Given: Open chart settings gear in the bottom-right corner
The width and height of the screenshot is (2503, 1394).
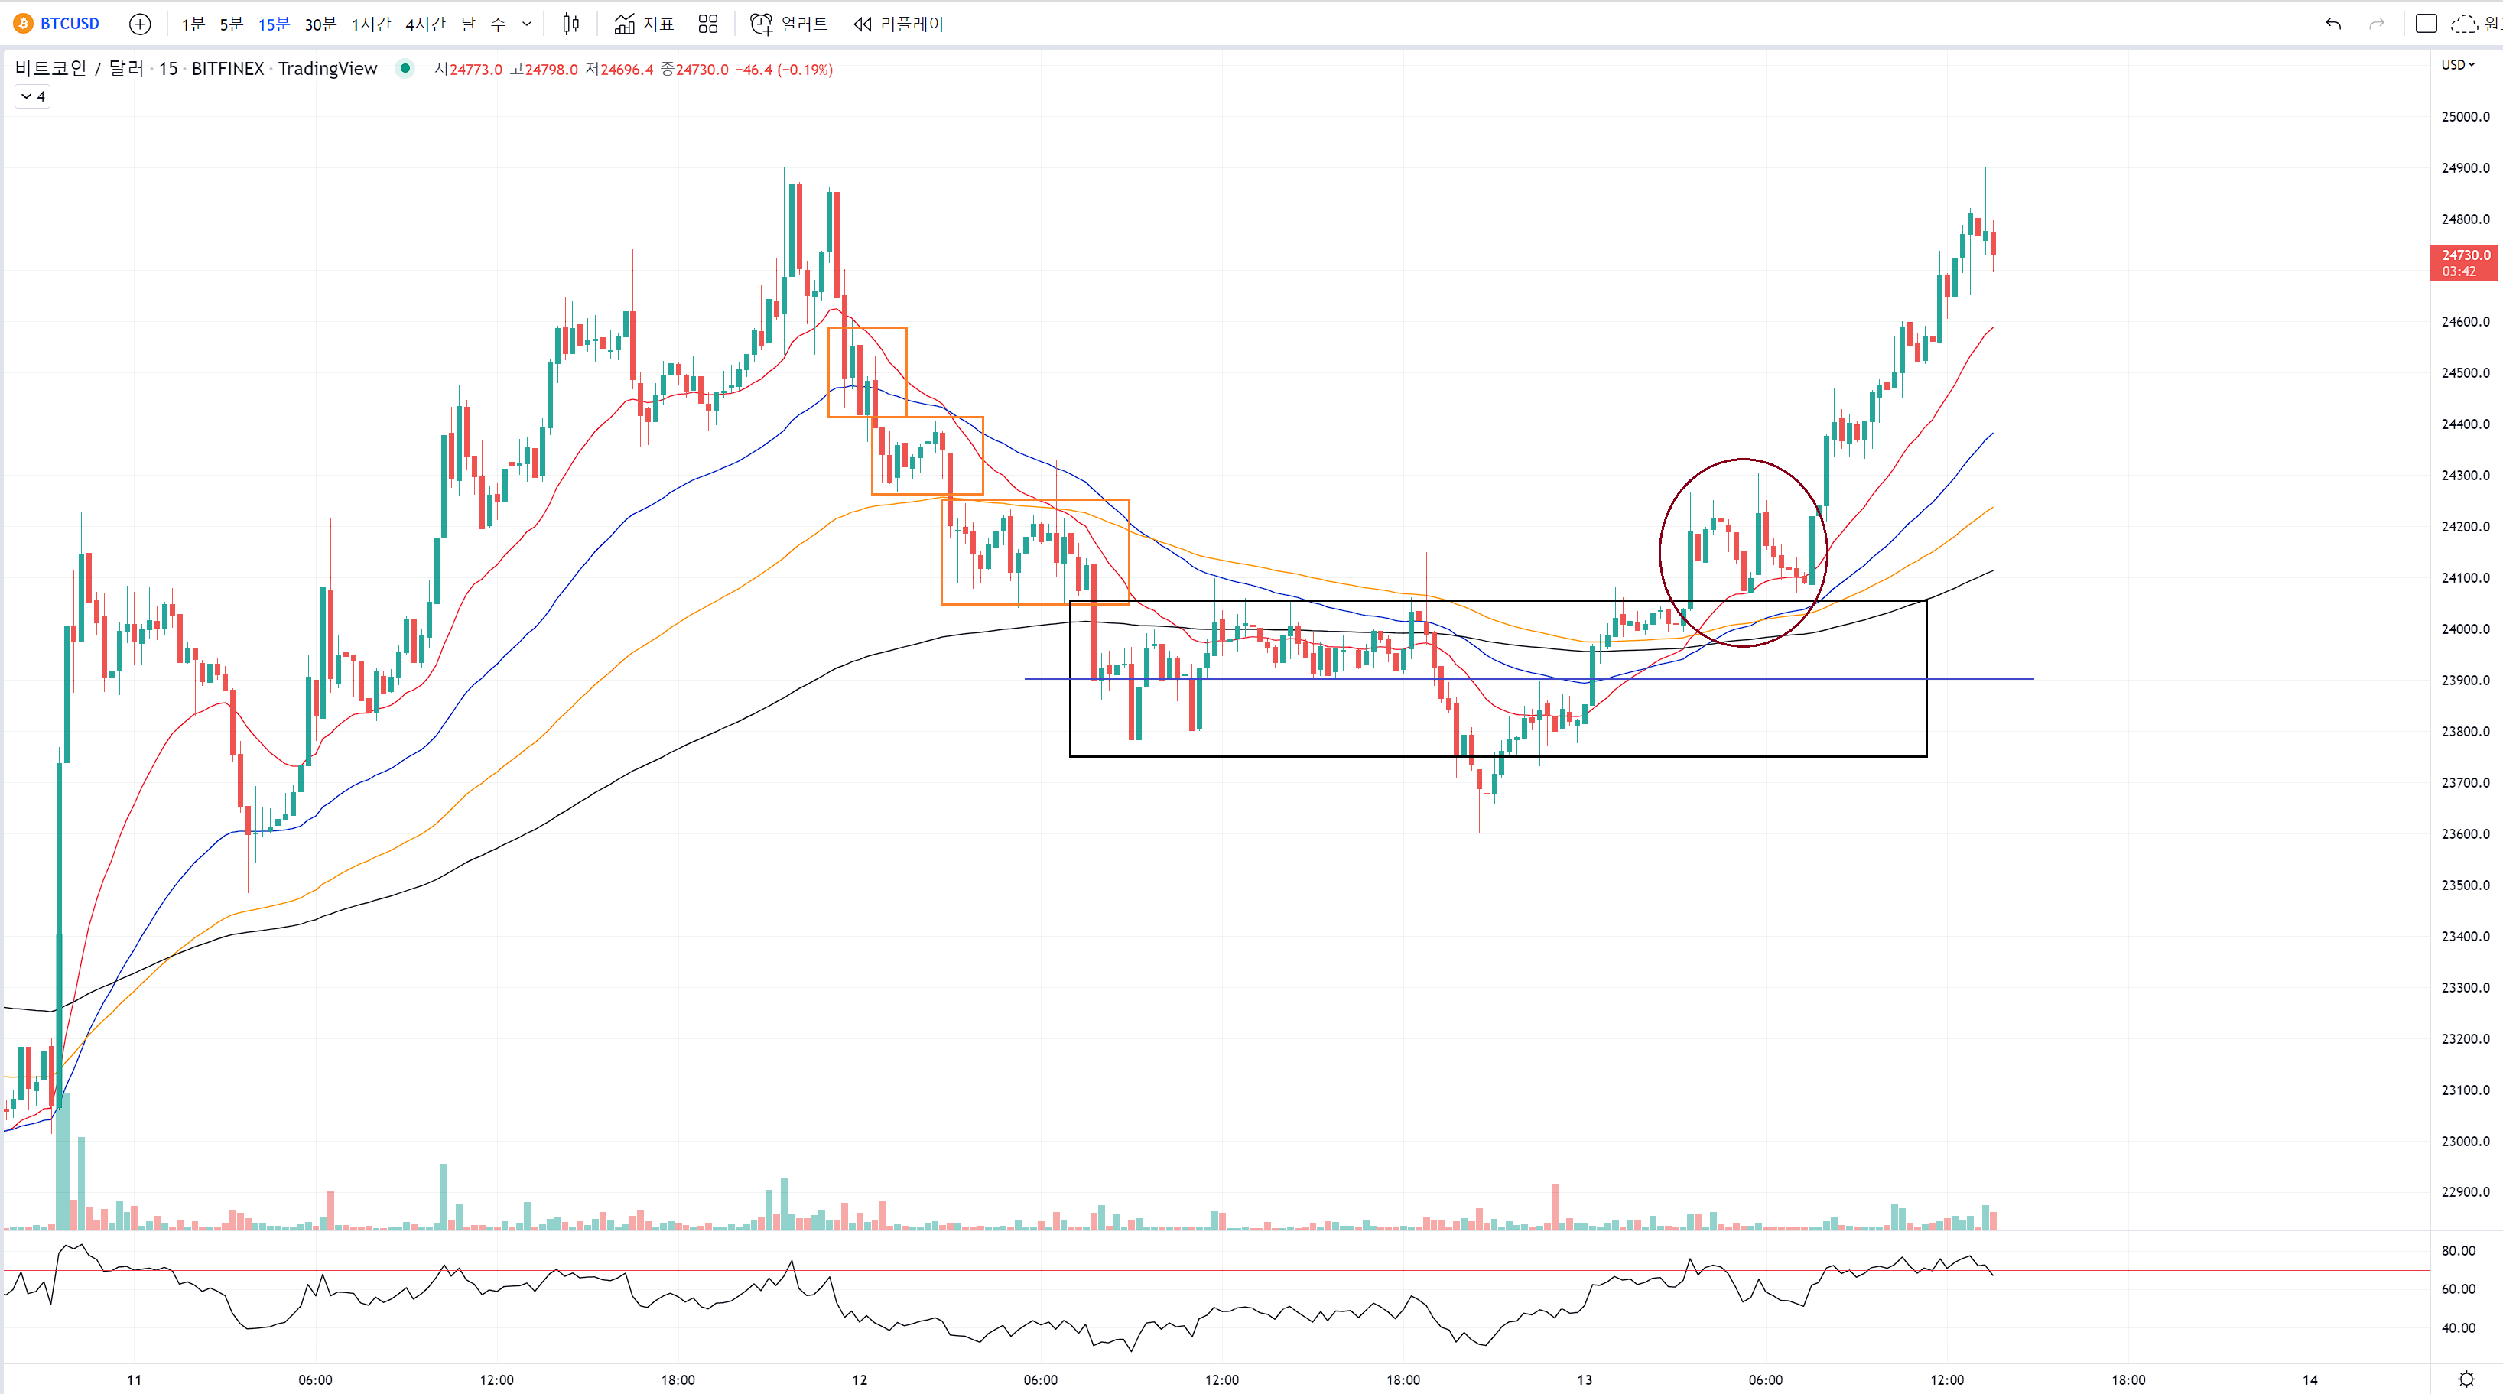Looking at the screenshot, I should coord(2465,1379).
